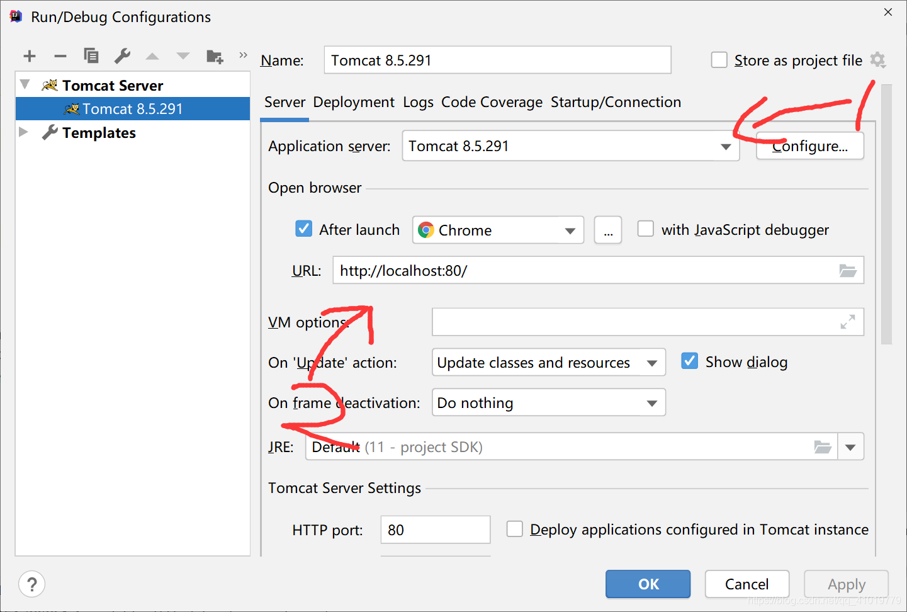Create new folder for configurations
The height and width of the screenshot is (612, 907).
point(215,56)
